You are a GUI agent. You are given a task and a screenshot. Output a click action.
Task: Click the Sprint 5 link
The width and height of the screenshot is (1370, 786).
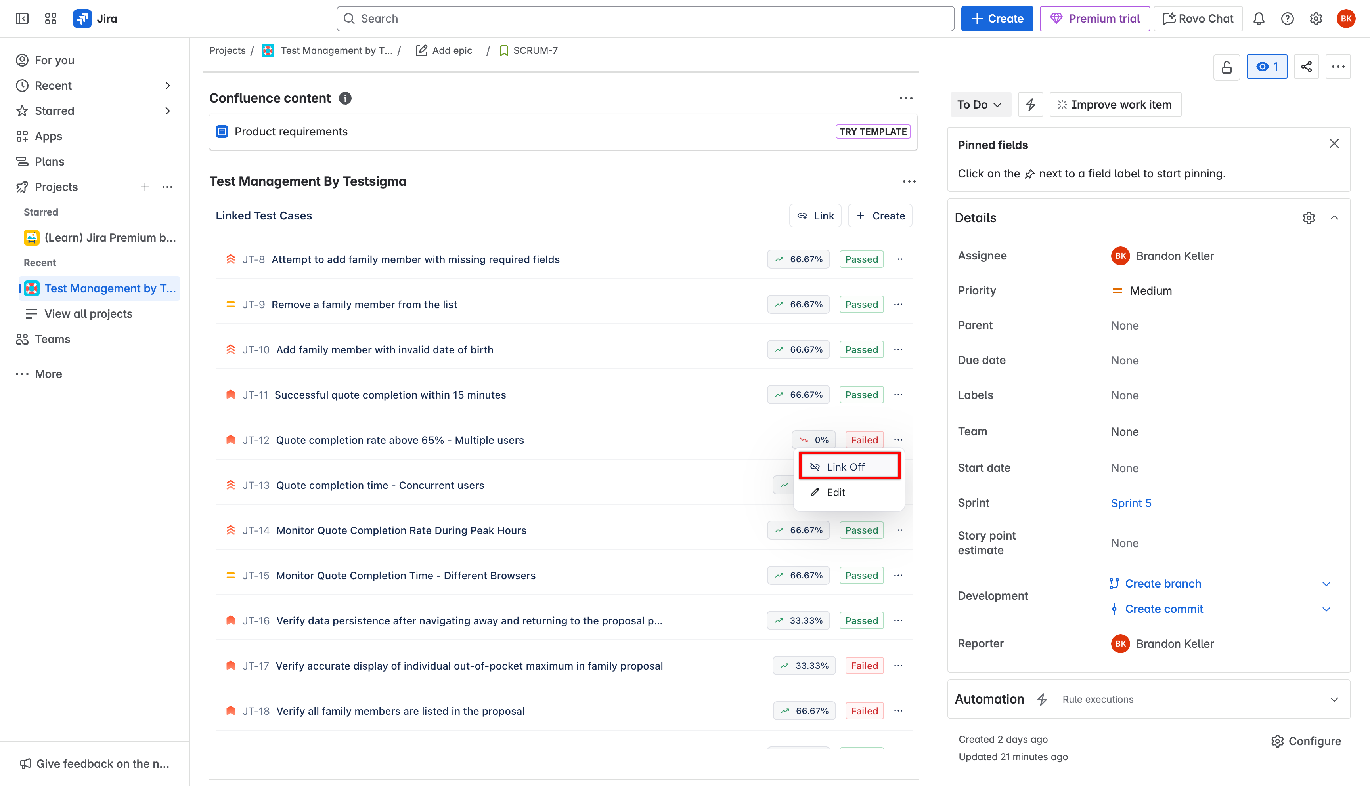(1131, 503)
